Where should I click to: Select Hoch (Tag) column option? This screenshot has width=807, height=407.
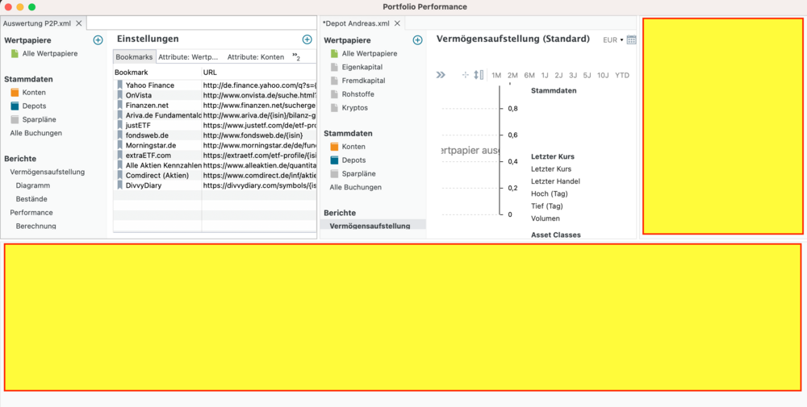(x=549, y=193)
